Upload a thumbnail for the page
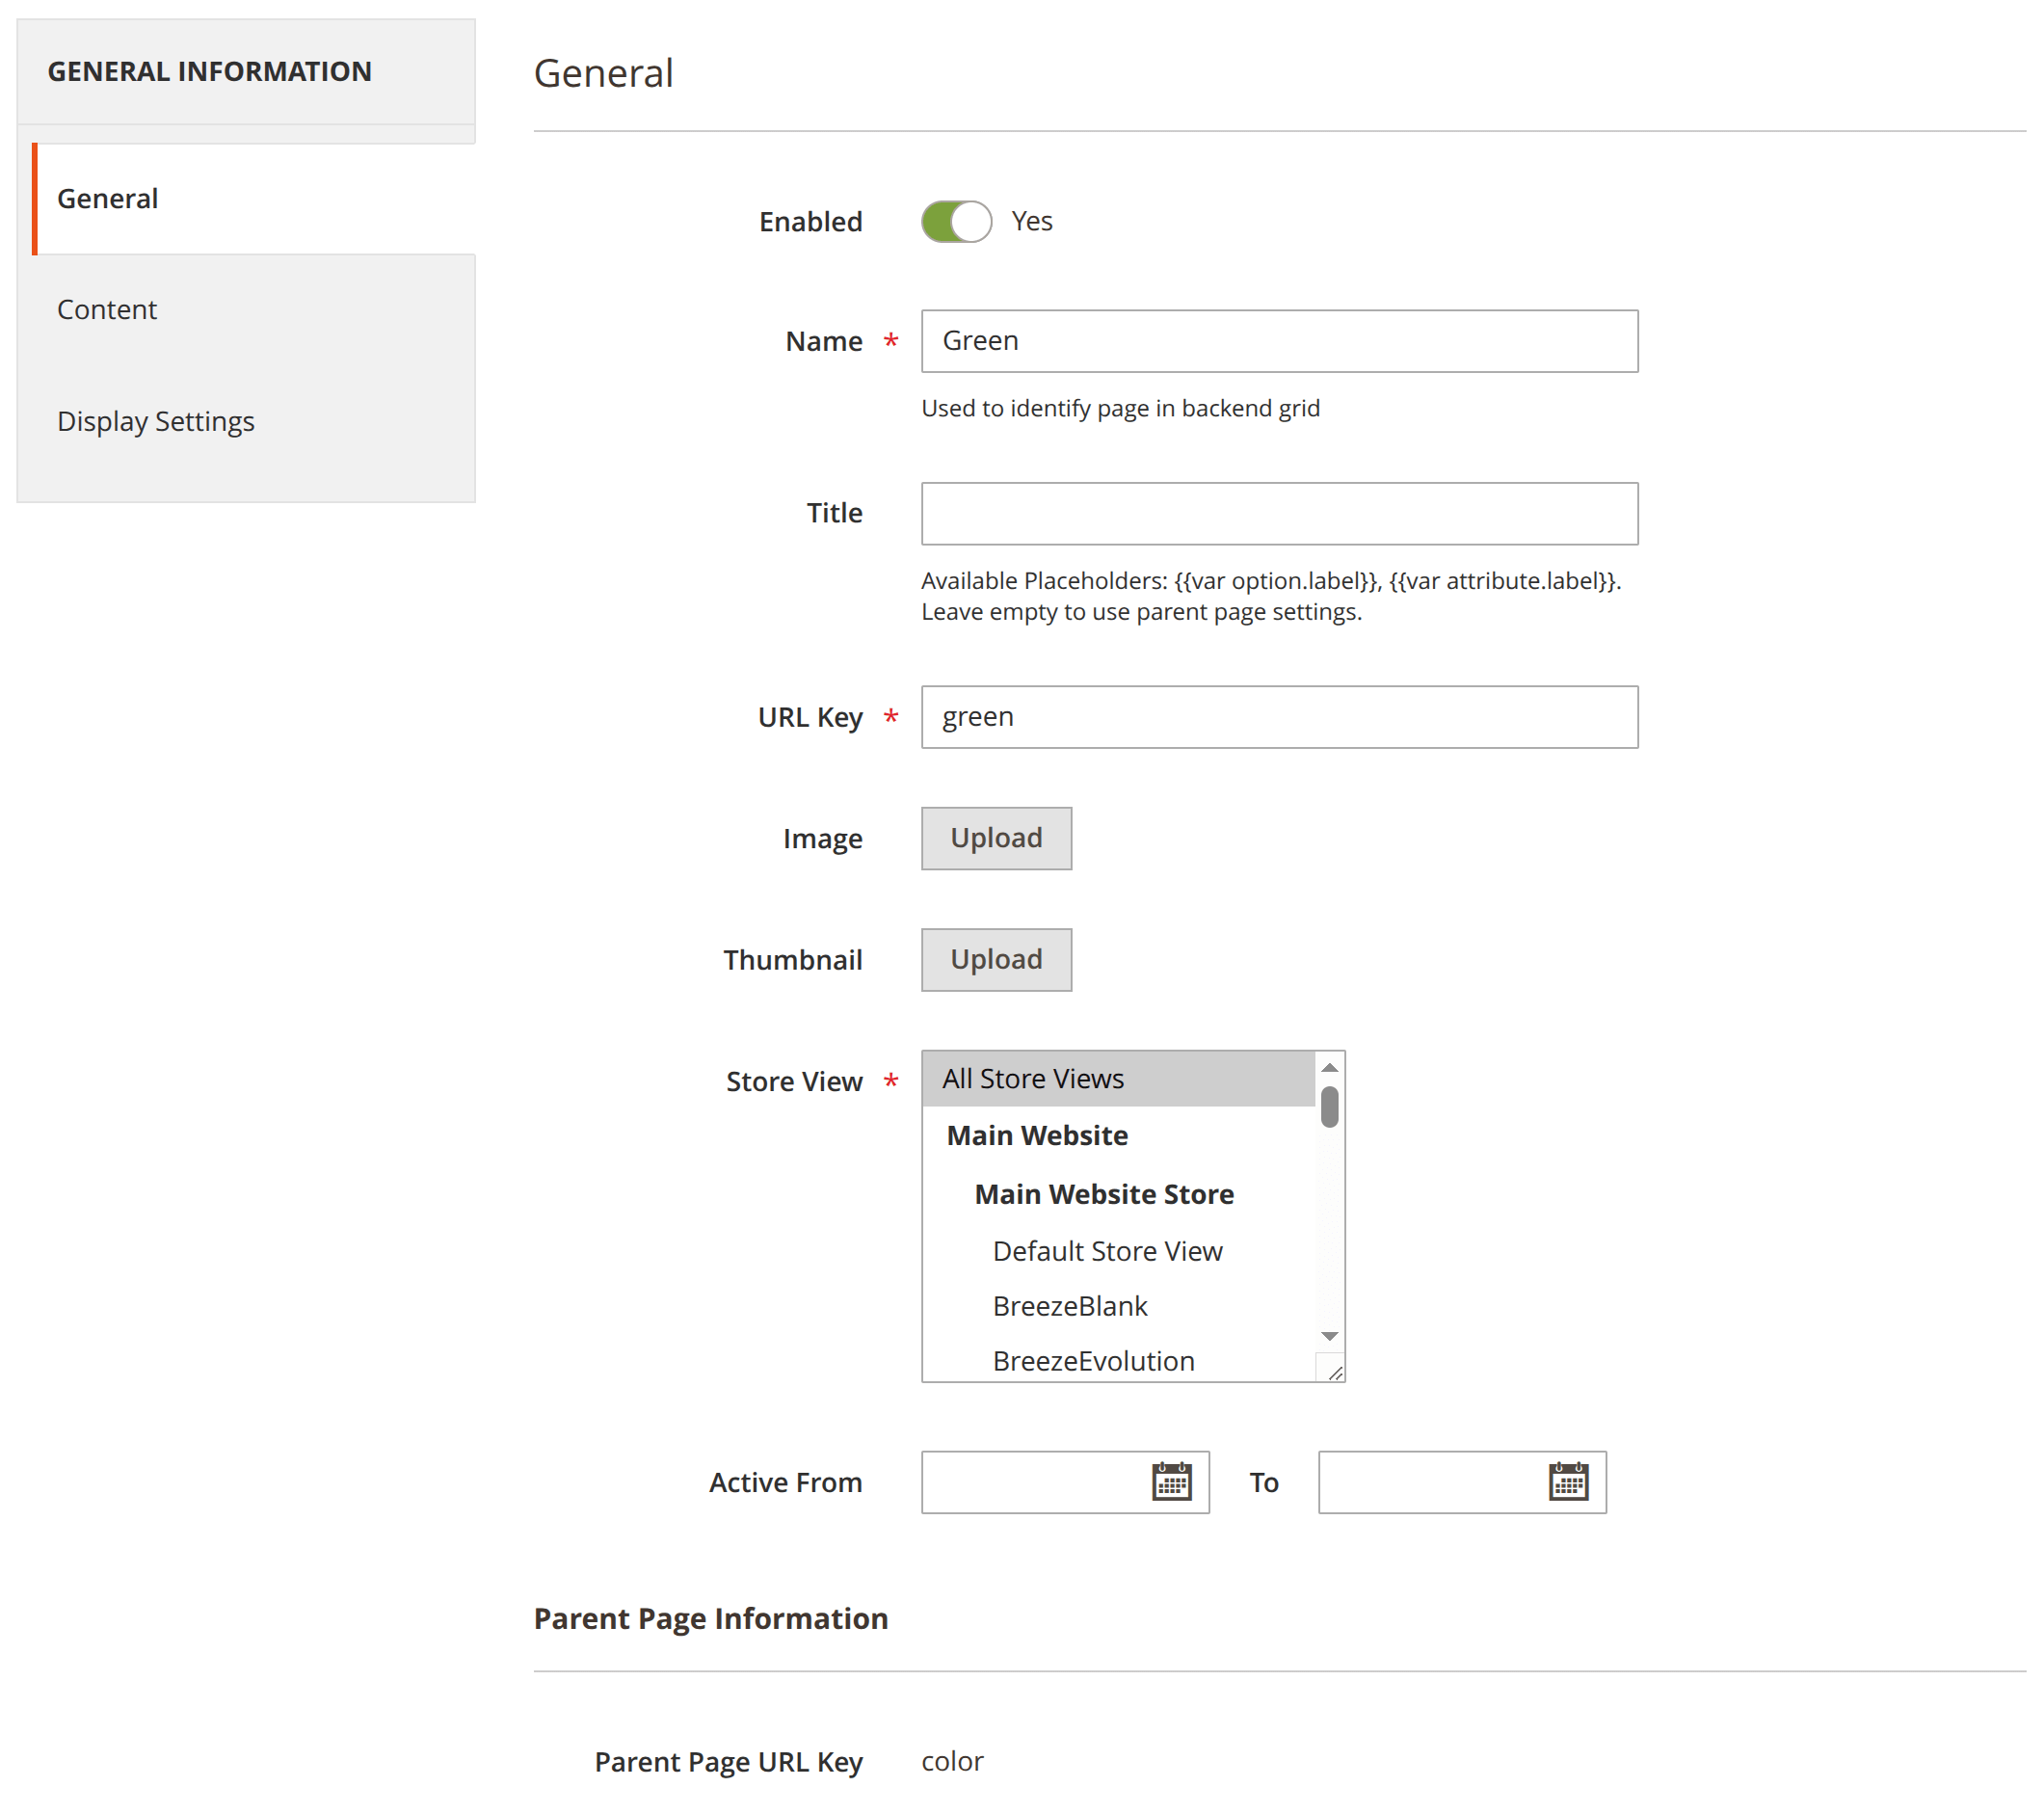This screenshot has height=1814, width=2044. click(x=995, y=959)
